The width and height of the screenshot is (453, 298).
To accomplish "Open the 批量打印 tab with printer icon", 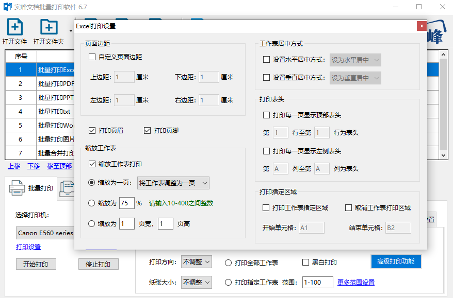I will pos(31,188).
